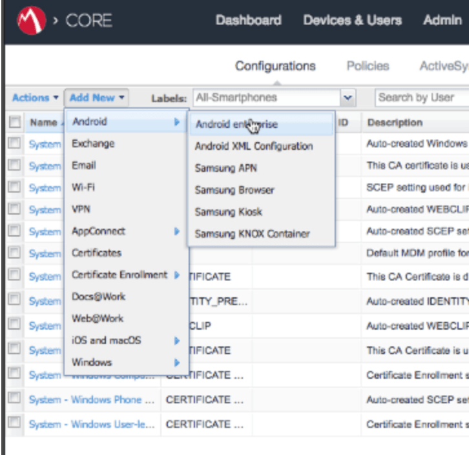Choose Email in Add New menu

[126, 165]
